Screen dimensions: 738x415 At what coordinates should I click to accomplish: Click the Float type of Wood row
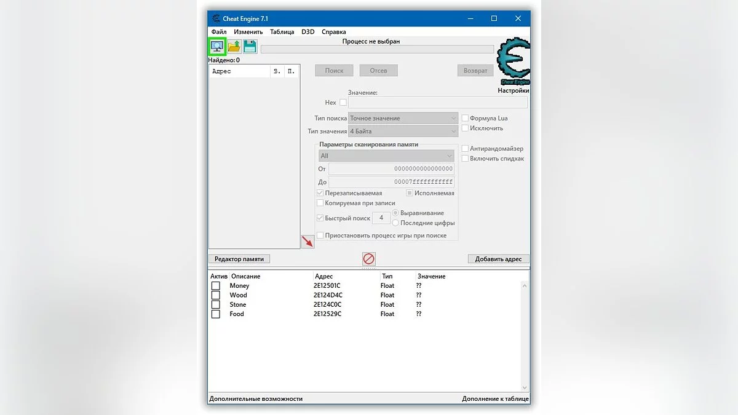387,295
